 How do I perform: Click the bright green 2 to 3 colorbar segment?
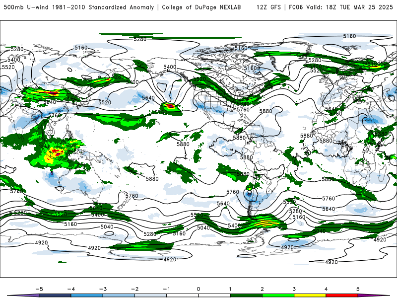pyautogui.click(x=278, y=296)
